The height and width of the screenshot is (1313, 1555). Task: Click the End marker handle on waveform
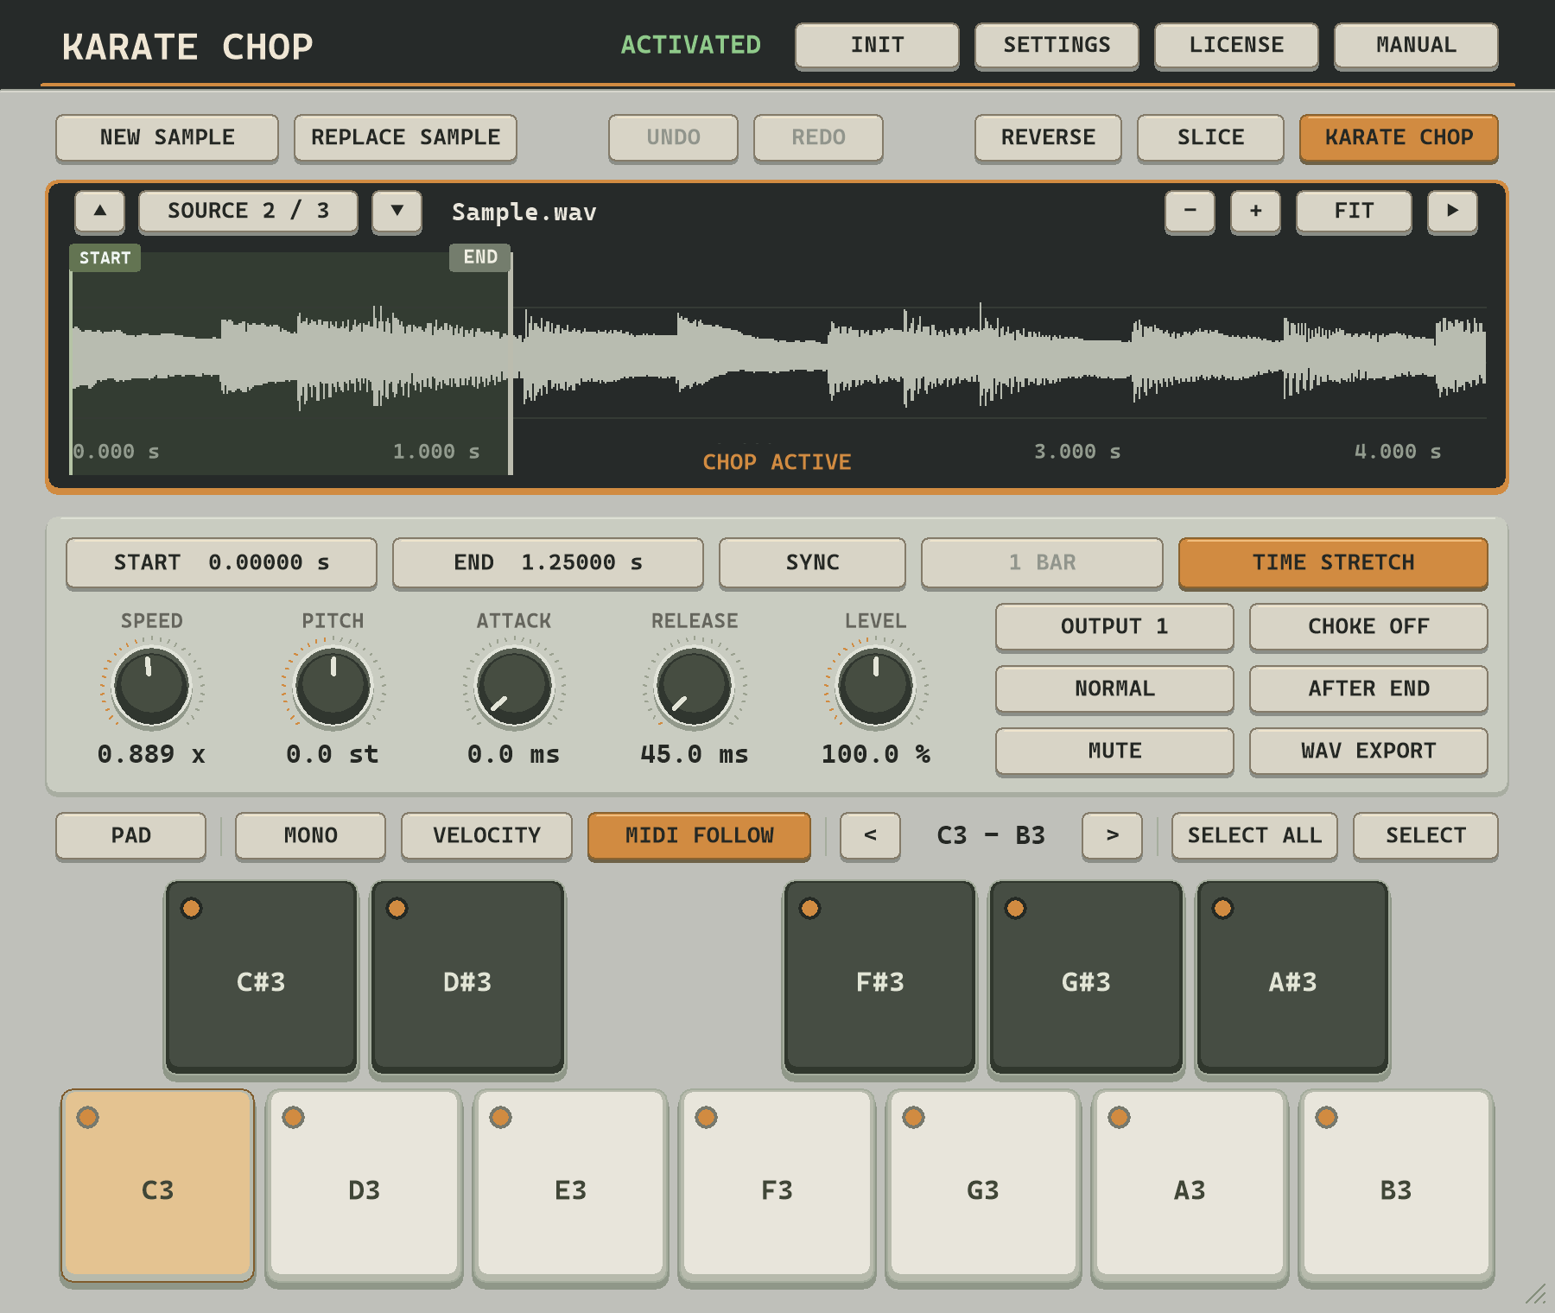(x=480, y=257)
